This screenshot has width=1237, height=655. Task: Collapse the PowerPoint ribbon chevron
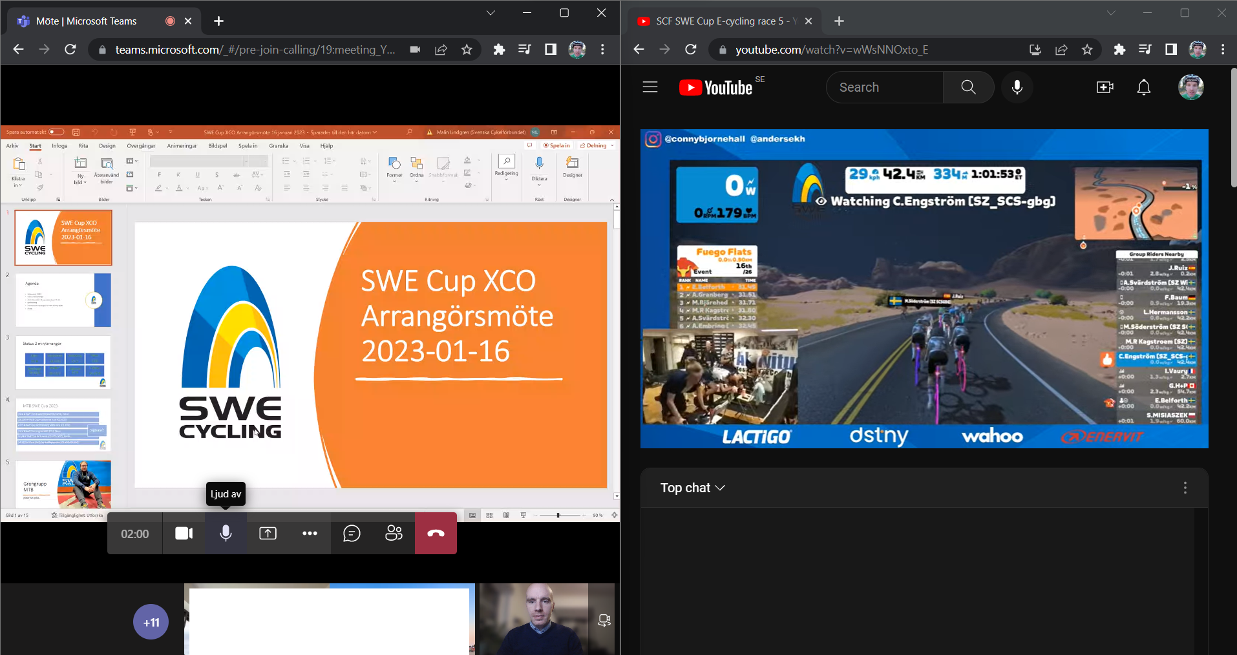click(x=612, y=200)
